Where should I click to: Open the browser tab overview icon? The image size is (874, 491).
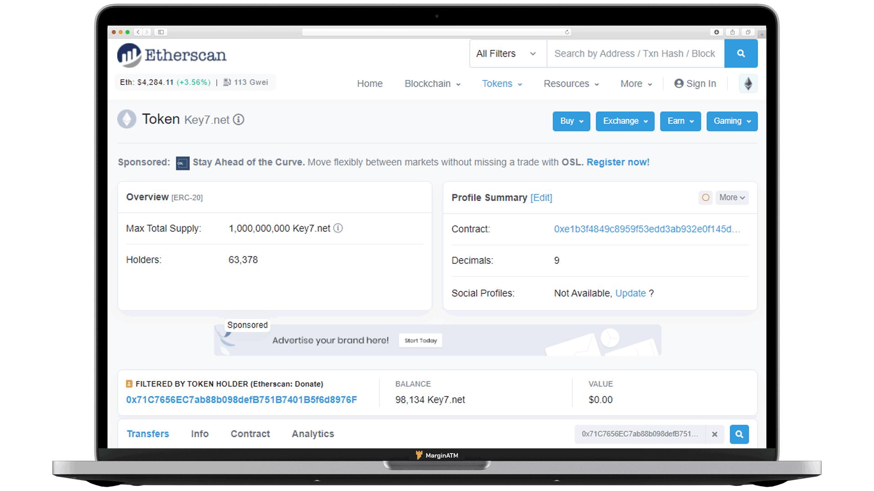tap(748, 32)
